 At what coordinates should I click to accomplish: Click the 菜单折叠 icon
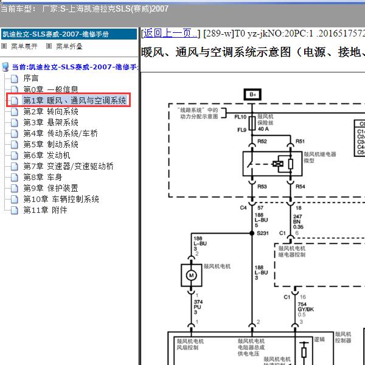click(x=49, y=46)
